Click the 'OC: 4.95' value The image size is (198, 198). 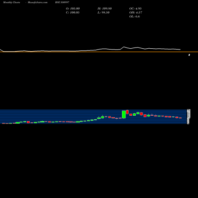click(135, 9)
